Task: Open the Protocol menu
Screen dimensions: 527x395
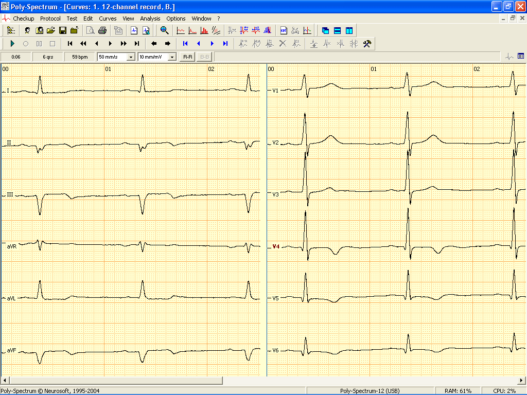Action: tap(50, 19)
